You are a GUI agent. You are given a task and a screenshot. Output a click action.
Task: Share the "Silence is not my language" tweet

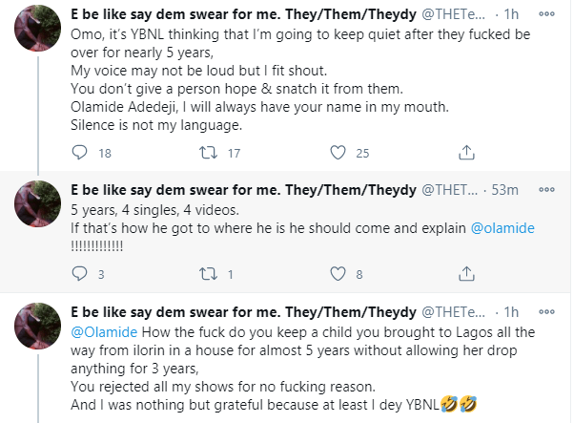pyautogui.click(x=467, y=153)
